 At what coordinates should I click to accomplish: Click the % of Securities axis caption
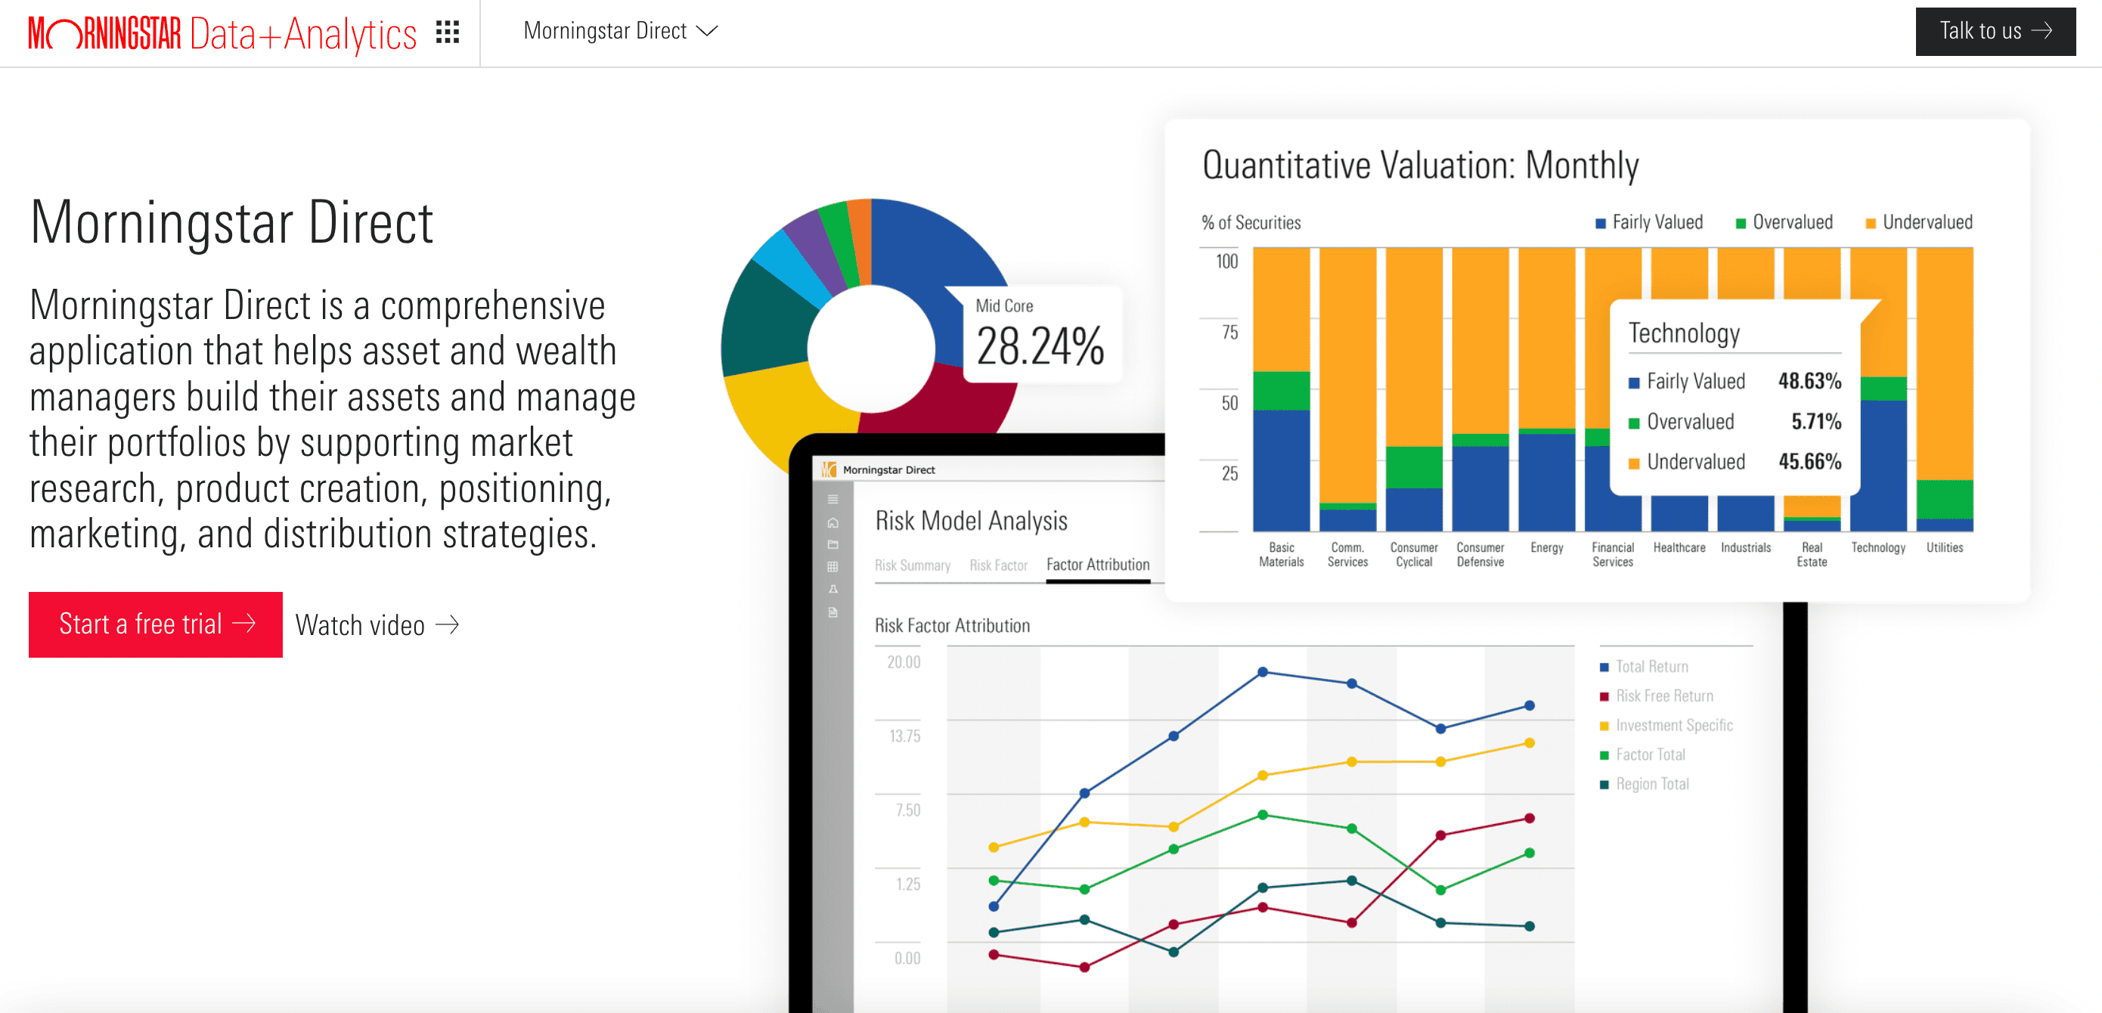click(x=1250, y=223)
